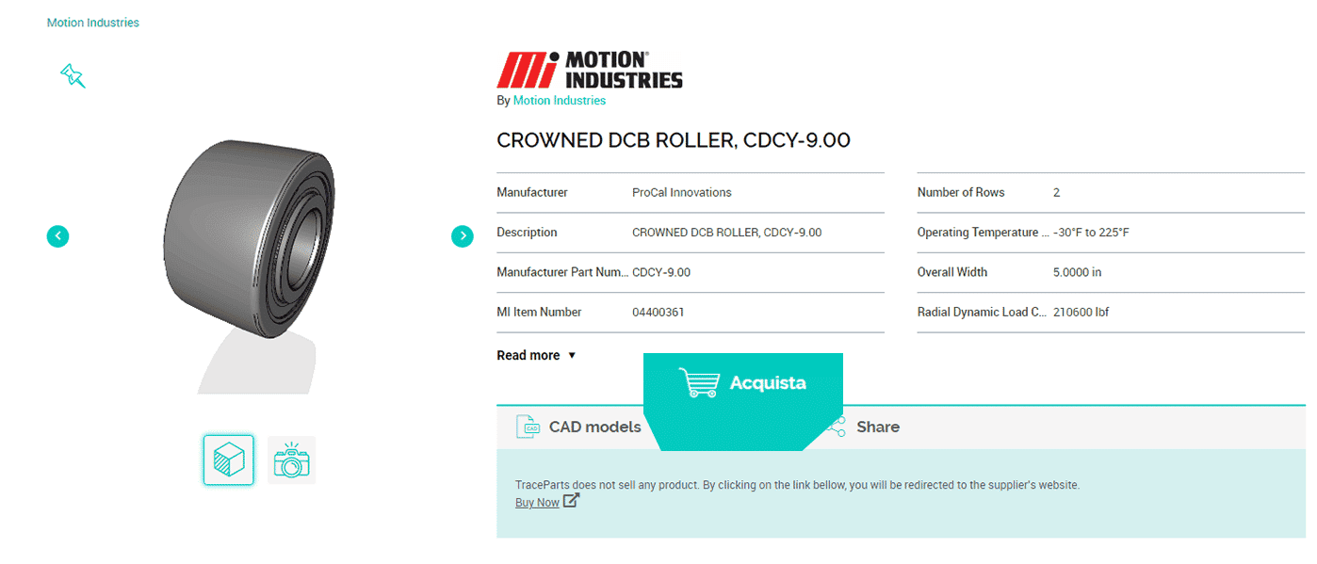This screenshot has height=564, width=1317.
Task: Open the CAD models tab
Action: (594, 427)
